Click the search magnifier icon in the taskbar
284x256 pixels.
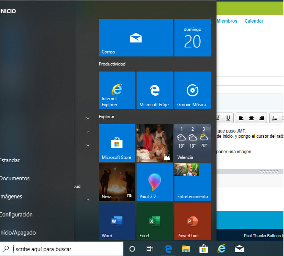click(6, 249)
